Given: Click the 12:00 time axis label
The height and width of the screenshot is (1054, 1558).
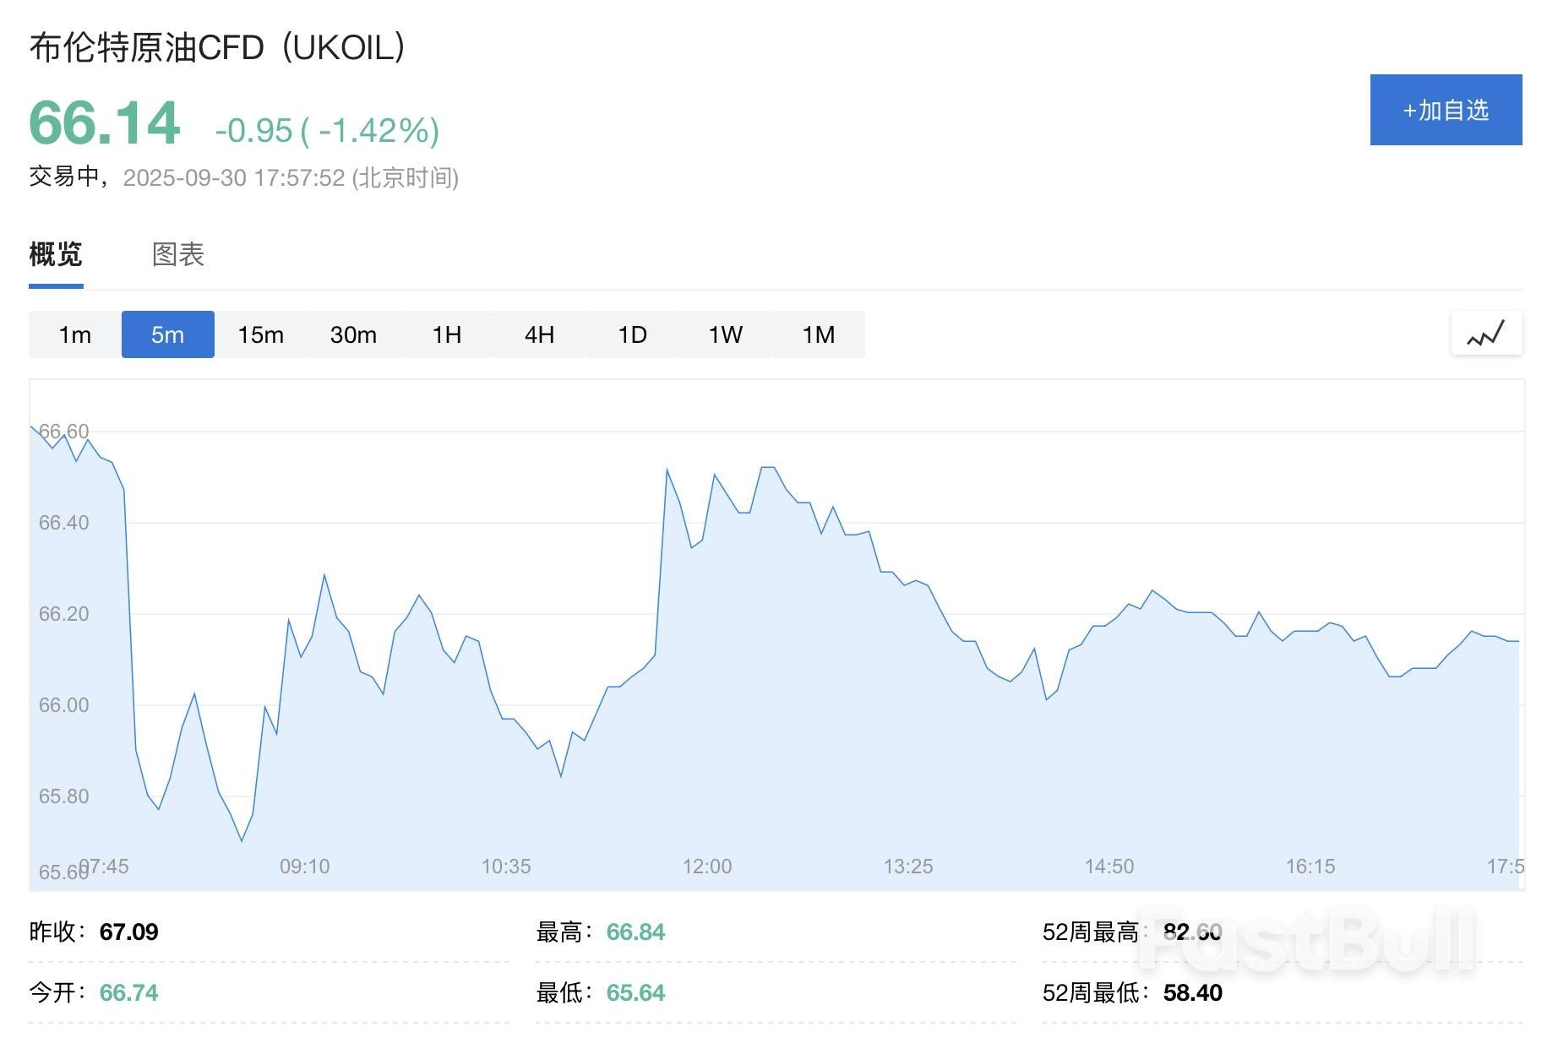Looking at the screenshot, I should tap(706, 867).
